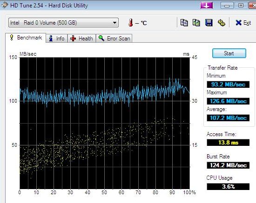Viewport: 256px width, 203px height.
Task: Expand the Intel Raid 0 Volume drive dropdown
Action: pos(63,22)
